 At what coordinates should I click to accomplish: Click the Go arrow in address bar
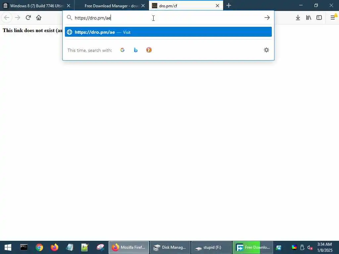click(x=267, y=18)
